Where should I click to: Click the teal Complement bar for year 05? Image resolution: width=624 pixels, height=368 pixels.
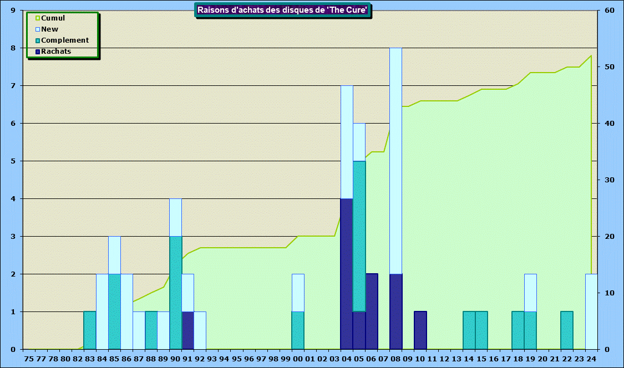[x=359, y=236]
